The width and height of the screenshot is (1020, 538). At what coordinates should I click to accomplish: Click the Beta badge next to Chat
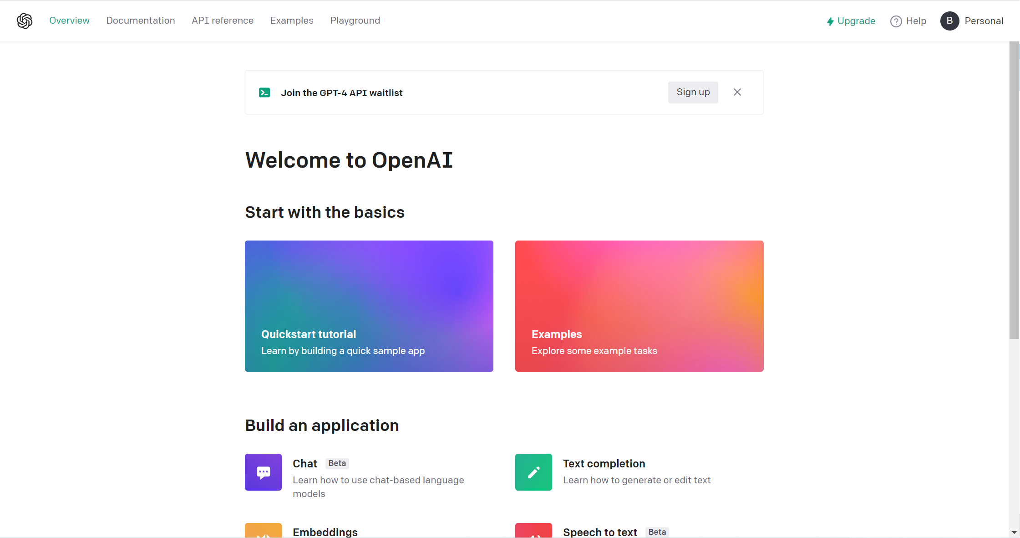click(x=337, y=463)
